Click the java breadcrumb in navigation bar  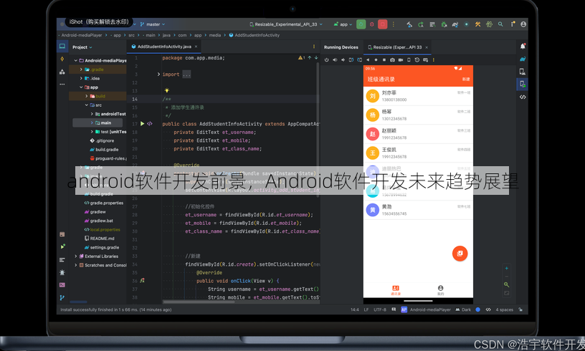click(x=166, y=35)
